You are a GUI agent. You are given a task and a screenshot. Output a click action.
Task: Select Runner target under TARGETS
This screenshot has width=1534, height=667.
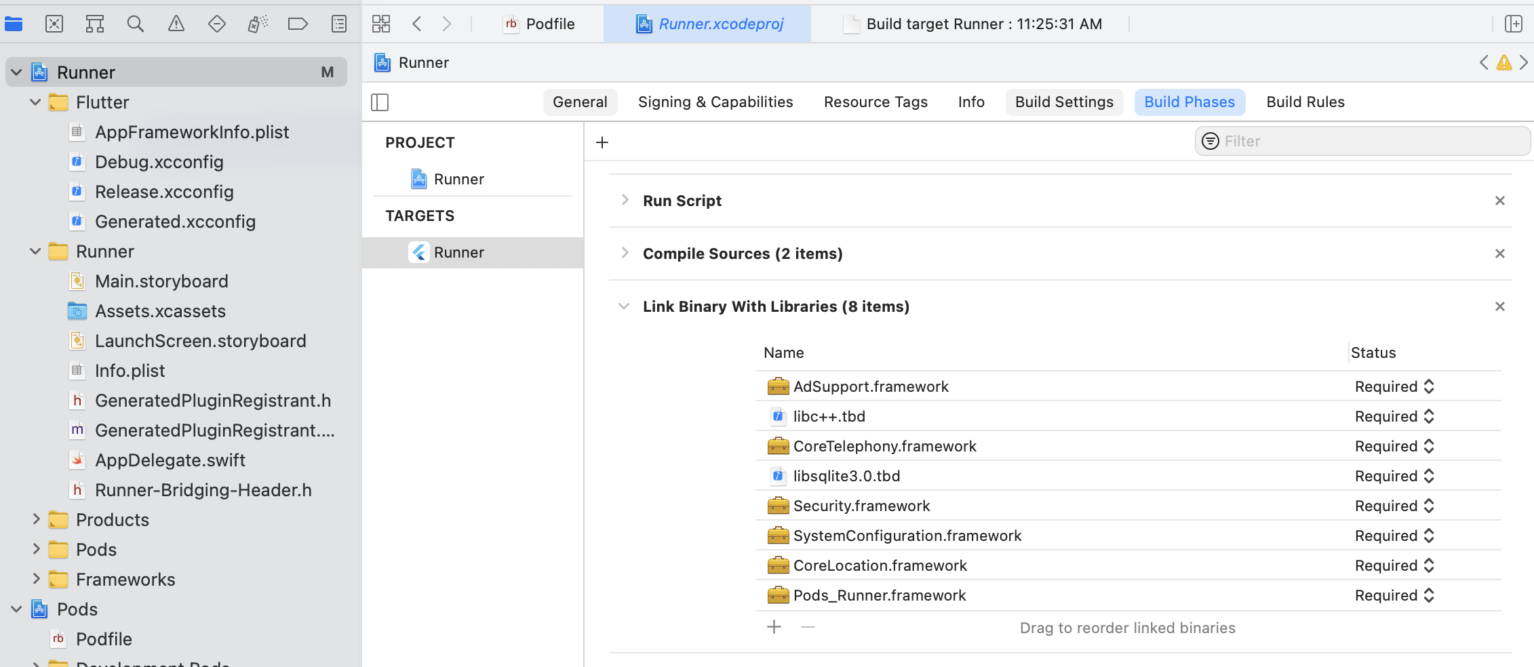[473, 252]
